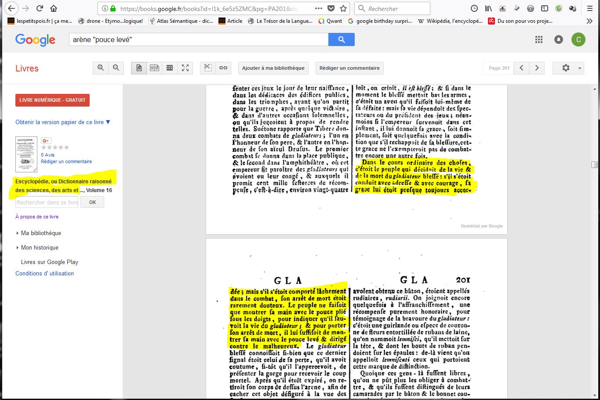Click 'Ajouter à ma bibliothèque' button

273,68
